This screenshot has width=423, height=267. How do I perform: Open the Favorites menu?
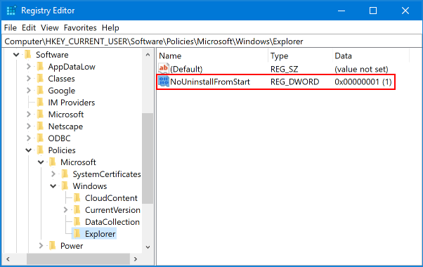(x=80, y=28)
